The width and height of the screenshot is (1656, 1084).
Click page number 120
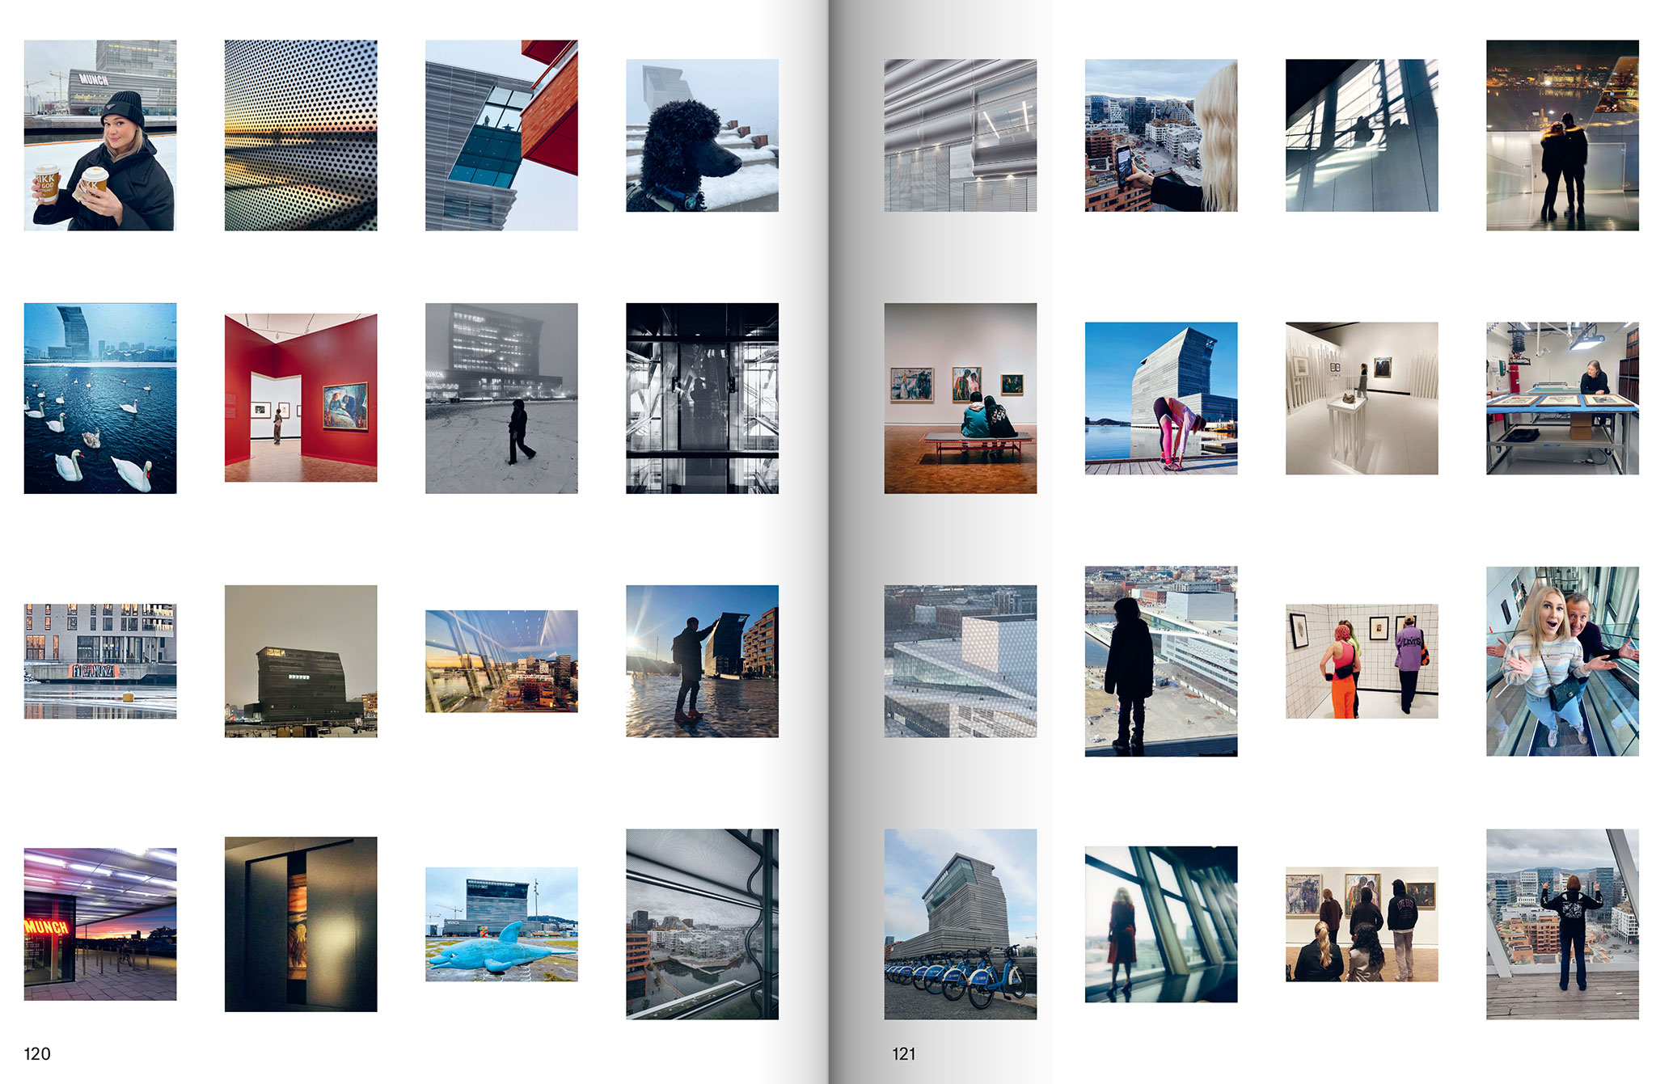pos(37,1054)
